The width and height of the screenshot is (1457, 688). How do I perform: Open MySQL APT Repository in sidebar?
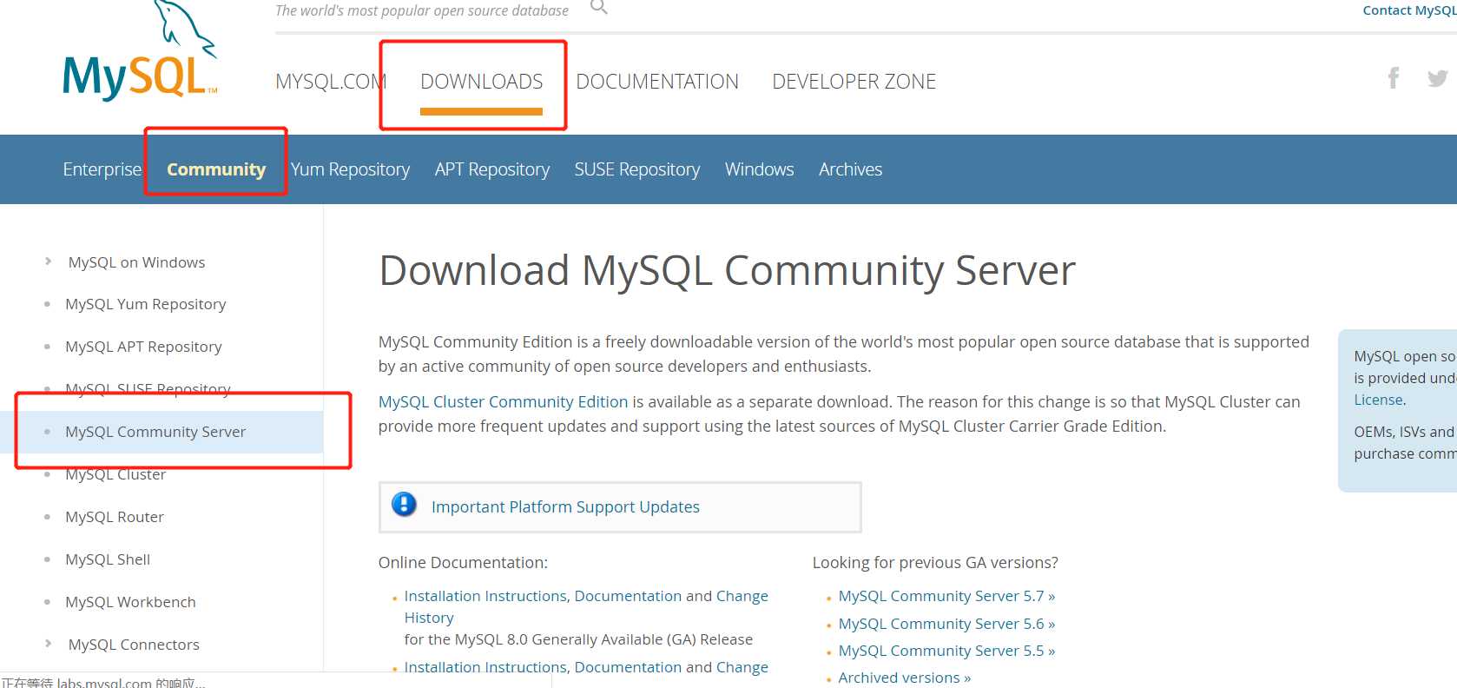(x=143, y=347)
